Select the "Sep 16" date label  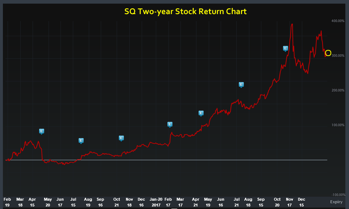coord(100,202)
